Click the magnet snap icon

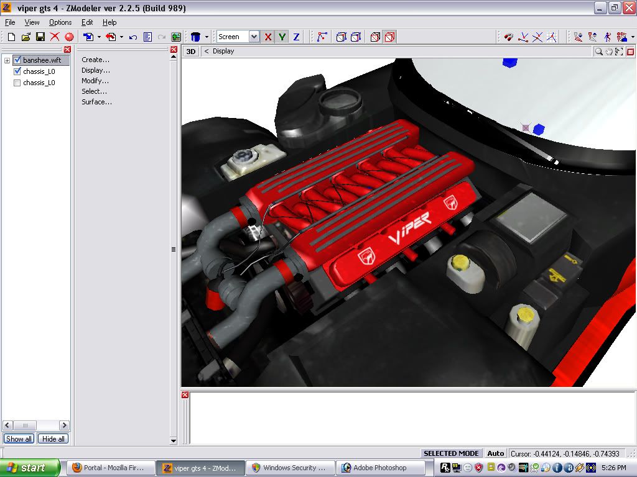509,37
